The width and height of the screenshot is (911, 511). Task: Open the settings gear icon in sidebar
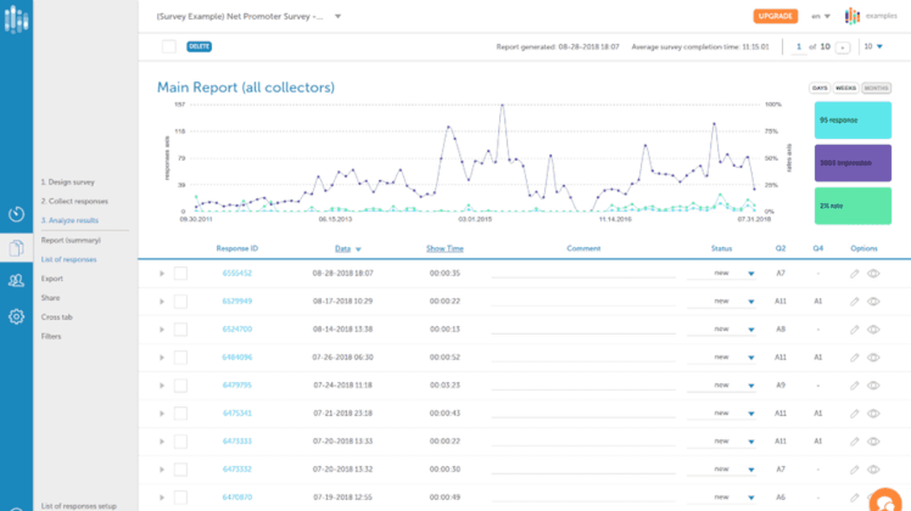pyautogui.click(x=16, y=316)
